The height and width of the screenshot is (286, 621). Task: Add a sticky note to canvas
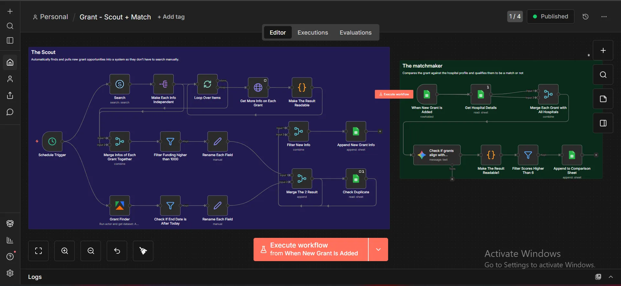(603, 99)
